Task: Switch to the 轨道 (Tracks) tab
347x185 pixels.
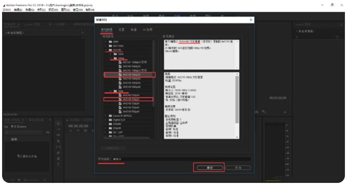Action: click(133, 30)
